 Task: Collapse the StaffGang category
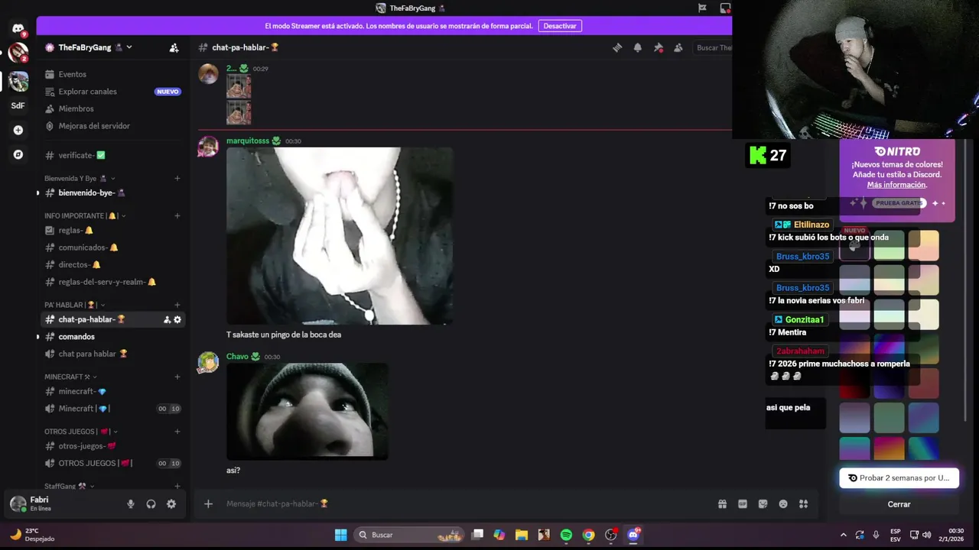(x=69, y=486)
